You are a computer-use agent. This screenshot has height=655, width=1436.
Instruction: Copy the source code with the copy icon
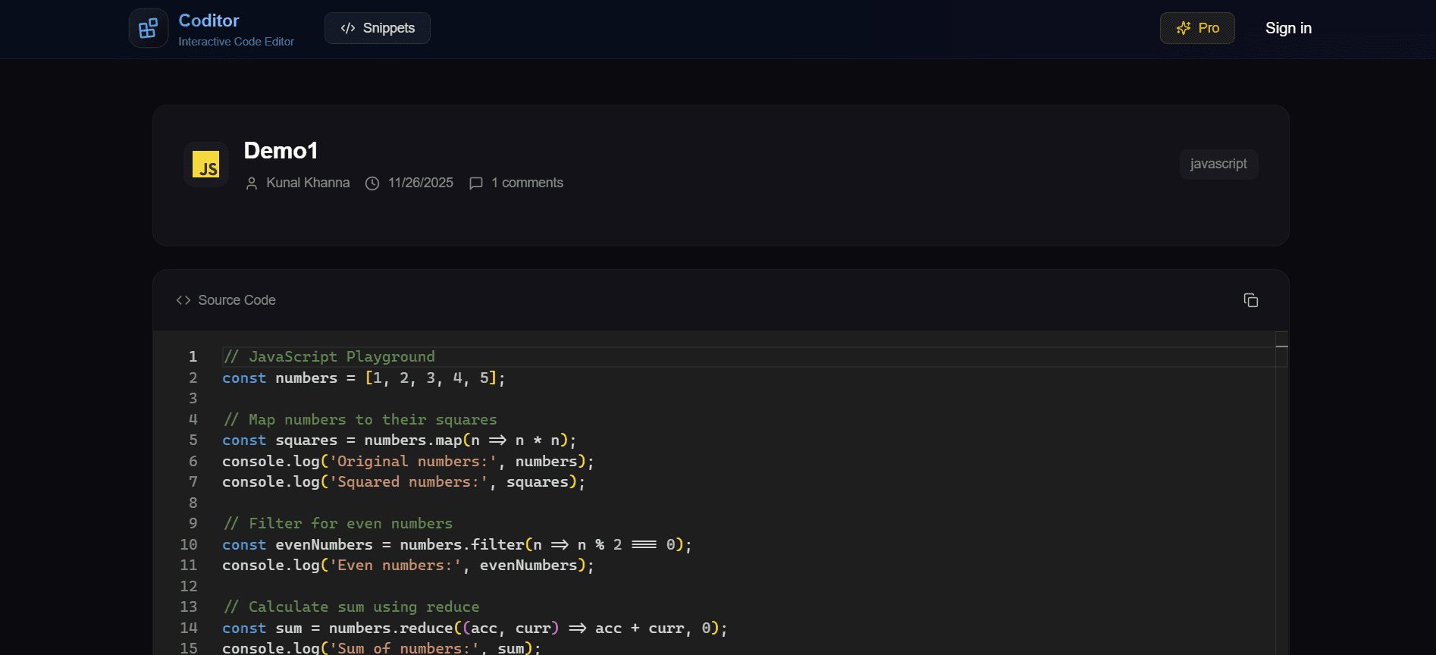tap(1251, 300)
